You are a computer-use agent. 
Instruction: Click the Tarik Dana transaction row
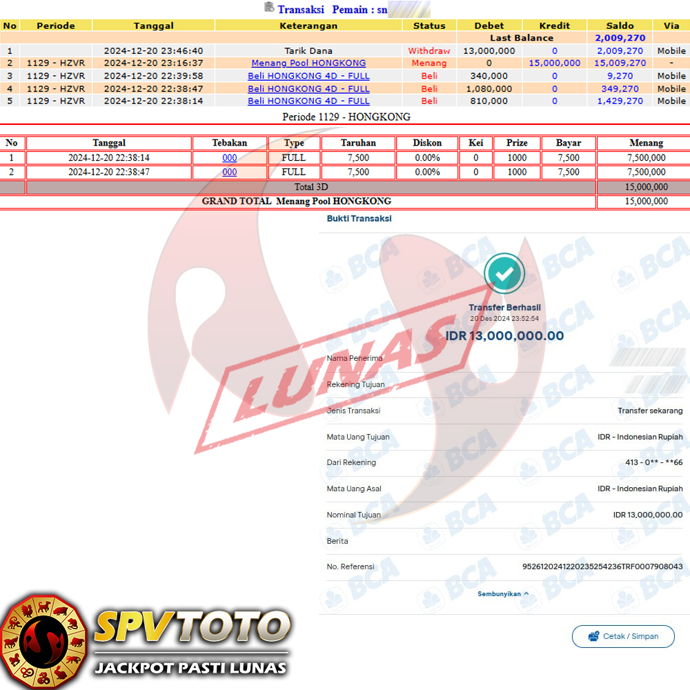[x=308, y=50]
